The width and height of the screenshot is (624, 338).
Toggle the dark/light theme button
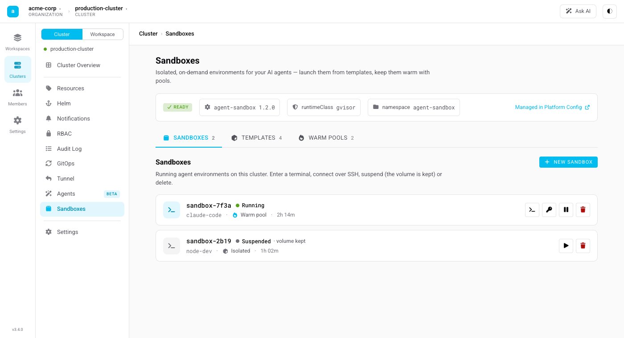(x=610, y=11)
